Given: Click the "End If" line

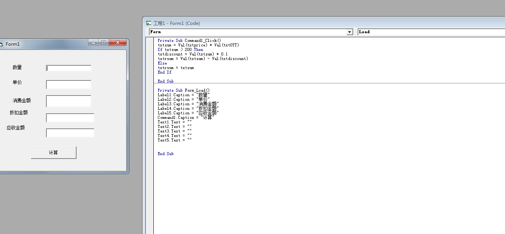Looking at the screenshot, I should pos(164,72).
